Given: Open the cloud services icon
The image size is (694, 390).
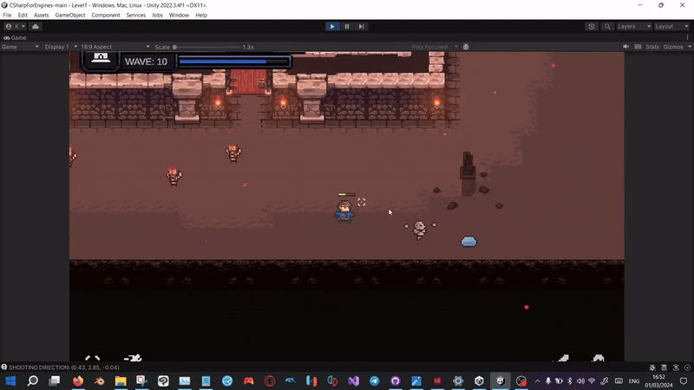Looking at the screenshot, I should [35, 27].
